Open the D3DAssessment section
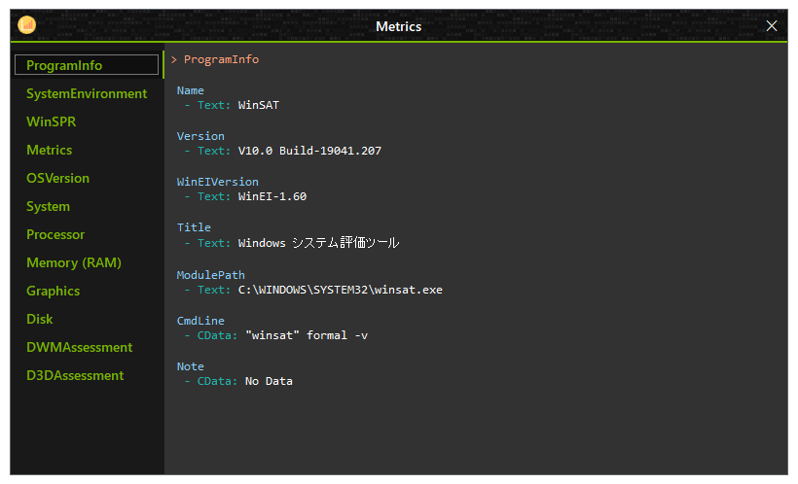This screenshot has width=798, height=484. [x=75, y=375]
